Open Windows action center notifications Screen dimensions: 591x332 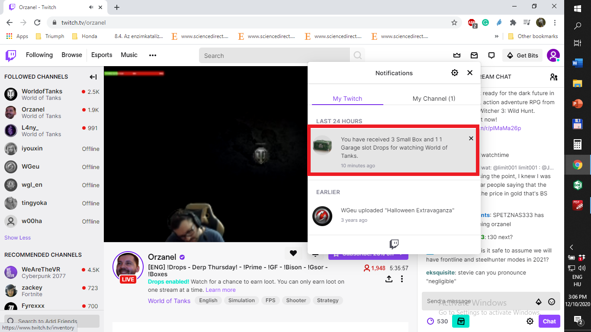pos(578,320)
